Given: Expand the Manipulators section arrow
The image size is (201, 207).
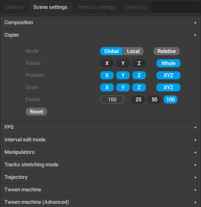Looking at the screenshot, I should click(x=195, y=152).
